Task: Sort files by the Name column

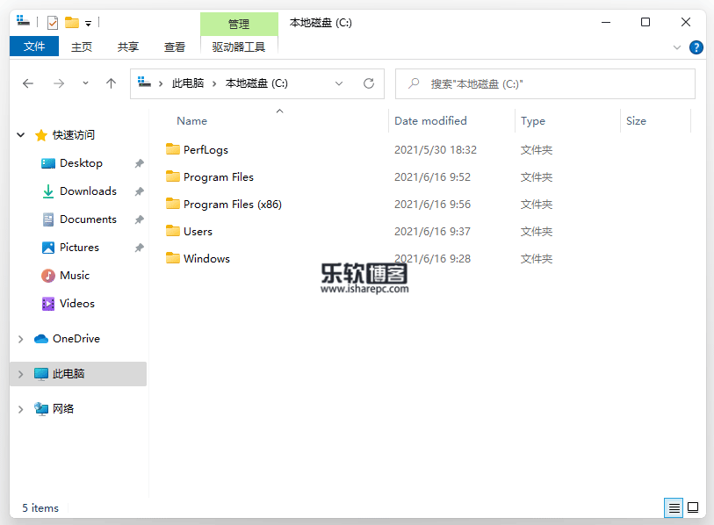Action: click(191, 120)
